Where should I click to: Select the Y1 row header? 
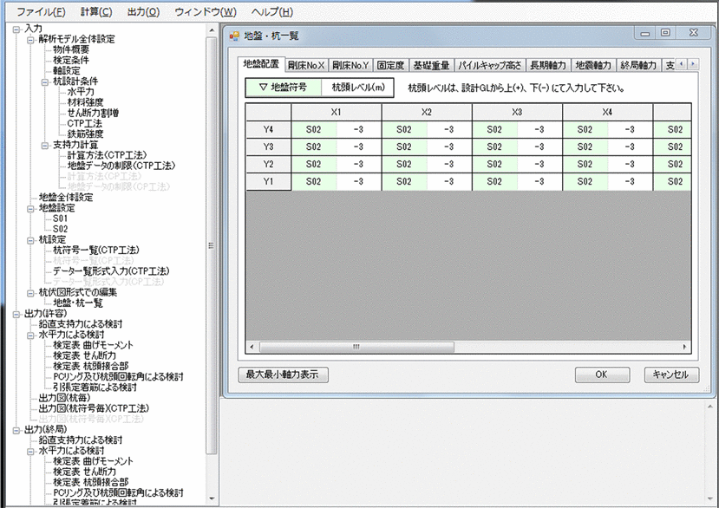[268, 182]
